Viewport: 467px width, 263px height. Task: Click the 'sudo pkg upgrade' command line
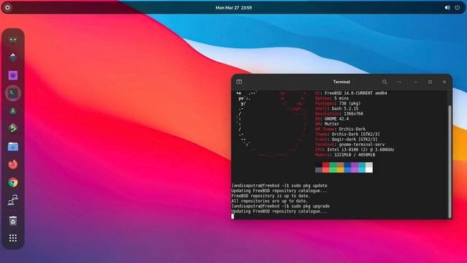tap(310, 206)
